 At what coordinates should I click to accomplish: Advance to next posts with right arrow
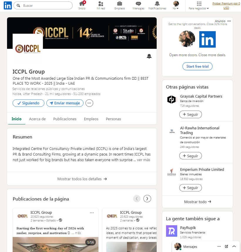pos(147,199)
